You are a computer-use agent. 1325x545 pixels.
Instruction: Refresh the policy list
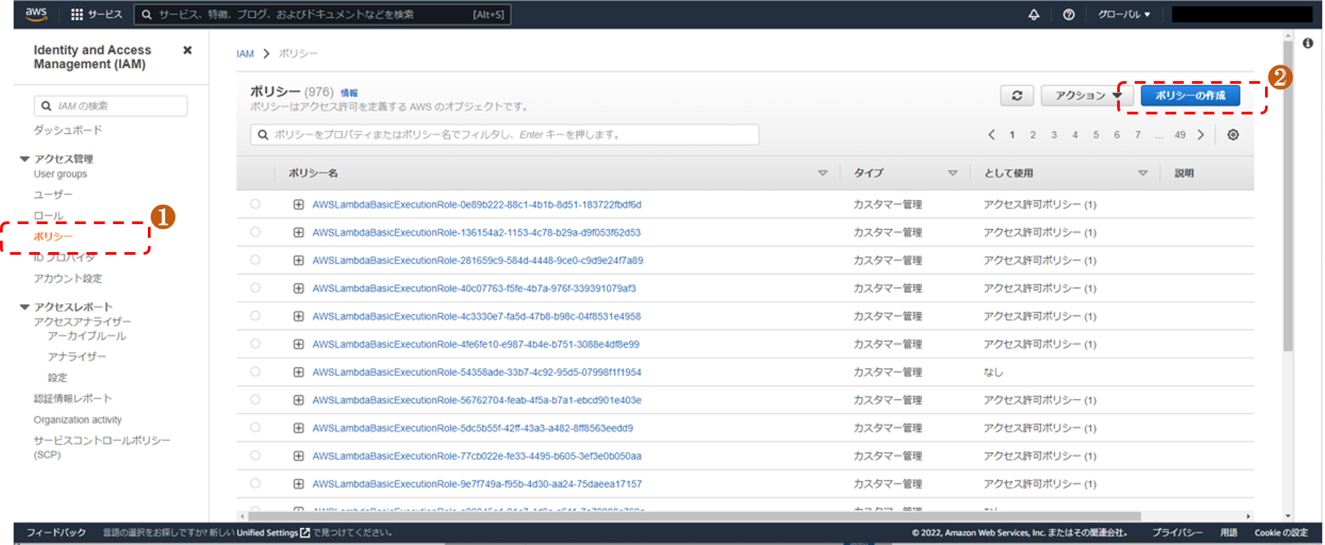tap(1016, 95)
